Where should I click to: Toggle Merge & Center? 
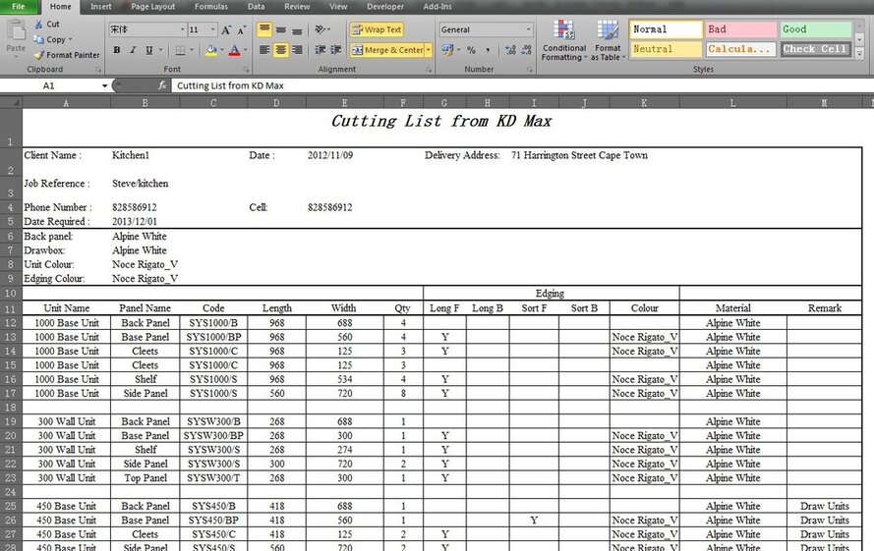coord(386,50)
